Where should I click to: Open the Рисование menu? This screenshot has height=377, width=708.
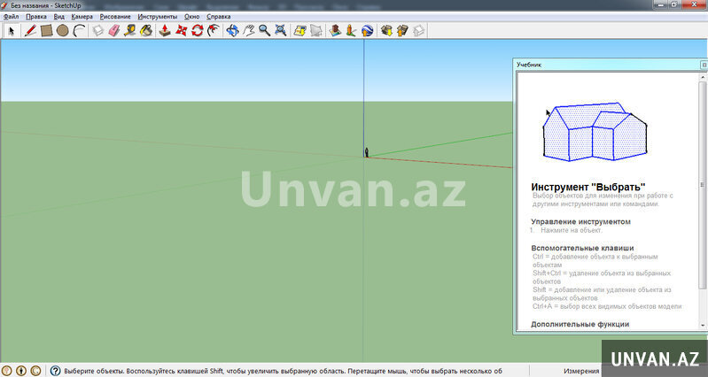(114, 17)
